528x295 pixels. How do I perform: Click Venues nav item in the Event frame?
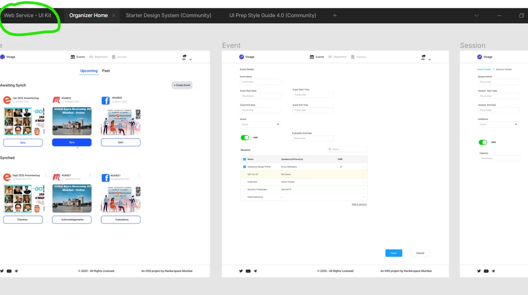[x=359, y=57]
